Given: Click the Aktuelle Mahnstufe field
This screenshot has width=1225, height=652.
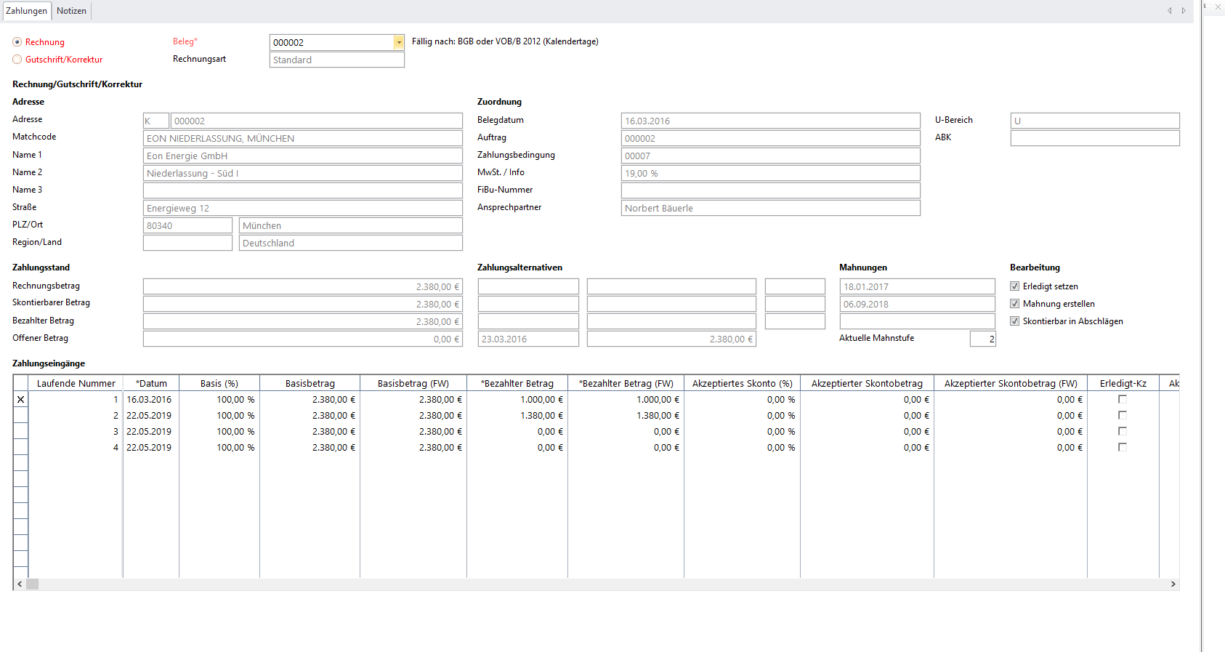Looking at the screenshot, I should (982, 339).
